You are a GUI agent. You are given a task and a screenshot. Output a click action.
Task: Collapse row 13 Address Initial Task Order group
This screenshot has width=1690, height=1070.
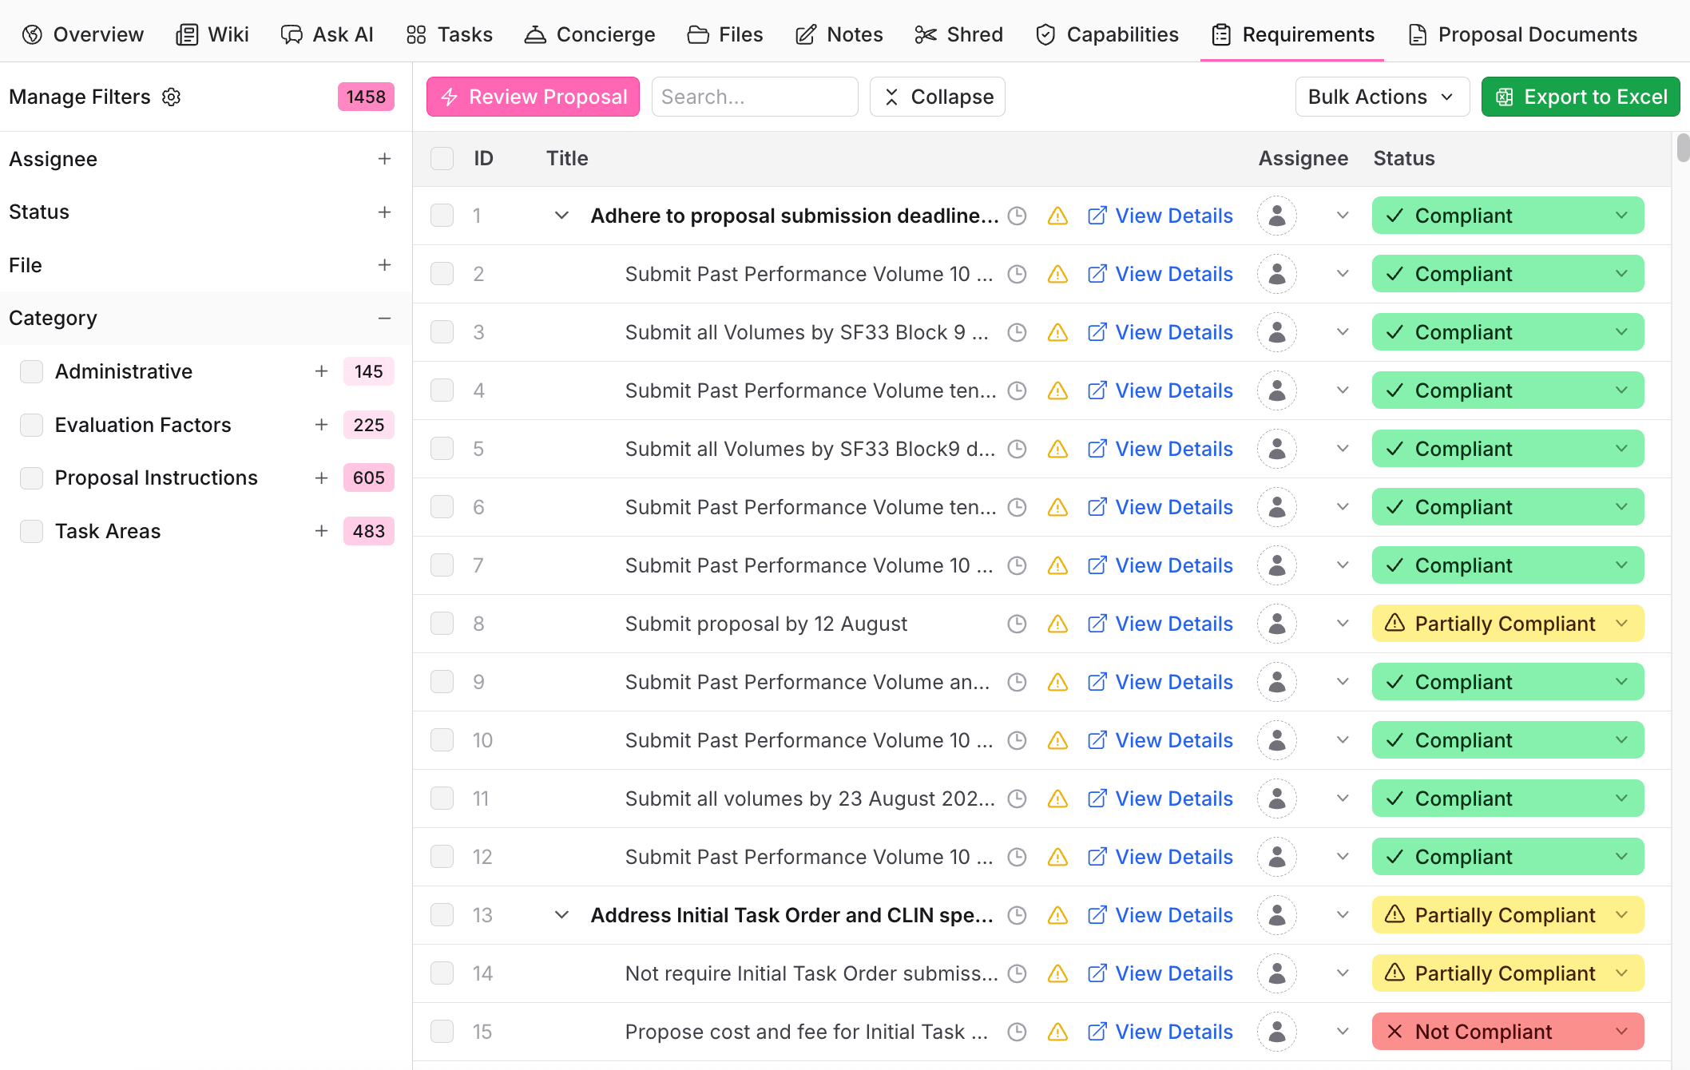pyautogui.click(x=561, y=915)
